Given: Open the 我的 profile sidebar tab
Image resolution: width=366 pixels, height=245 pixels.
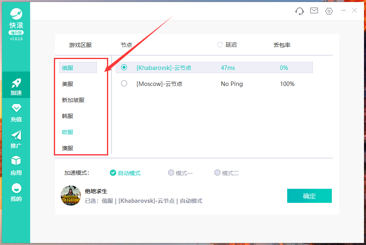Looking at the screenshot, I should point(16,192).
